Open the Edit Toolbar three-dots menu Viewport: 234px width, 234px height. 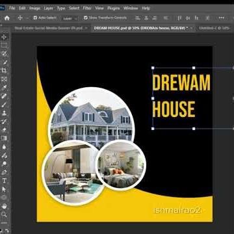click(x=4, y=223)
